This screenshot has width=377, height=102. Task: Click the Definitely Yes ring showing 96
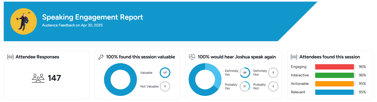pyautogui.click(x=245, y=73)
